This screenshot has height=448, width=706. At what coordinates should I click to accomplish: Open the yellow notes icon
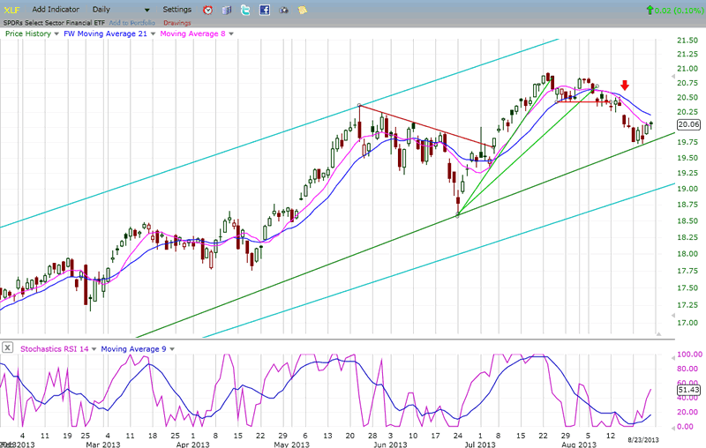pyautogui.click(x=303, y=10)
